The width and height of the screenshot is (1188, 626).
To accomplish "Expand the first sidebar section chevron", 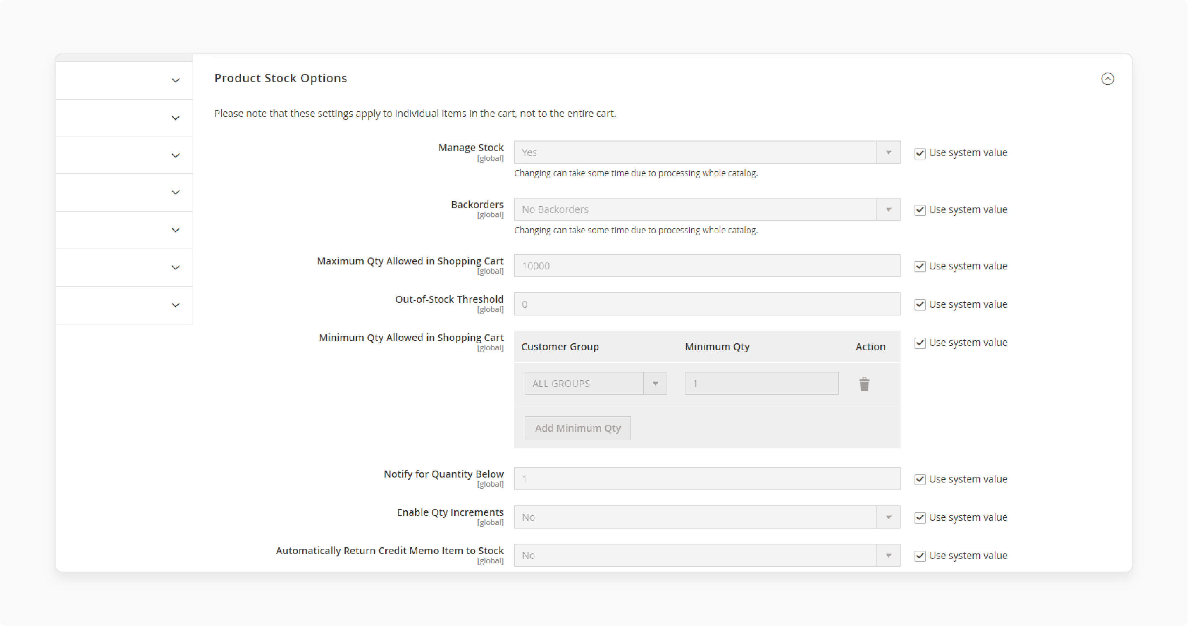I will pyautogui.click(x=175, y=80).
